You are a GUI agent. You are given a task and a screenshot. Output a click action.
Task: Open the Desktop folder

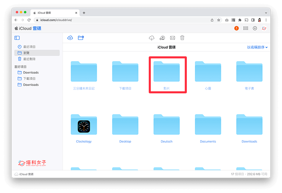click(125, 129)
